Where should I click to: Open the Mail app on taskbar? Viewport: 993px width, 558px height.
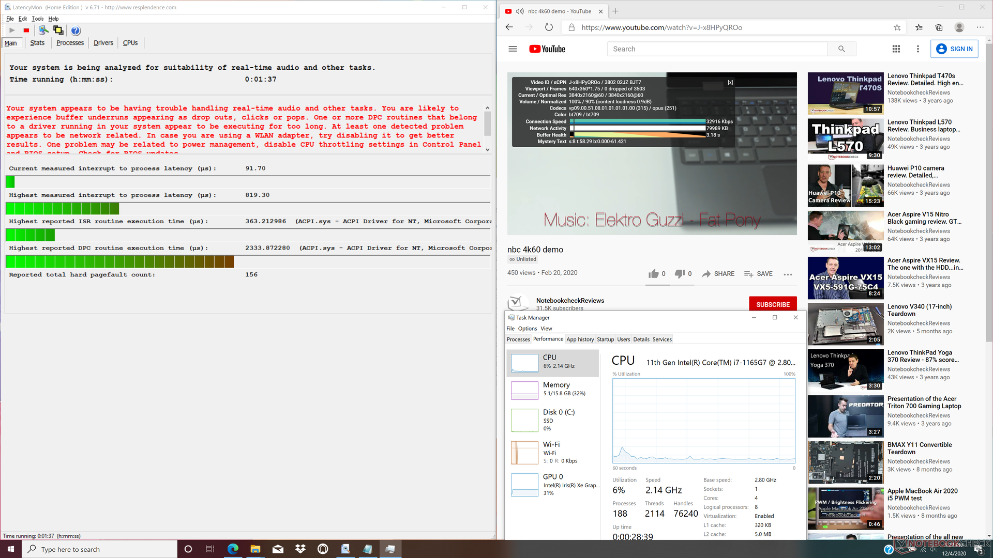click(x=278, y=549)
